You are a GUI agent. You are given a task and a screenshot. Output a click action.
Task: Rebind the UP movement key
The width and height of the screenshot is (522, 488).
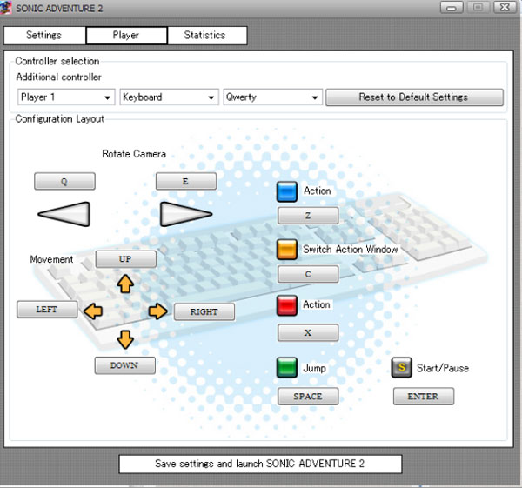point(126,259)
